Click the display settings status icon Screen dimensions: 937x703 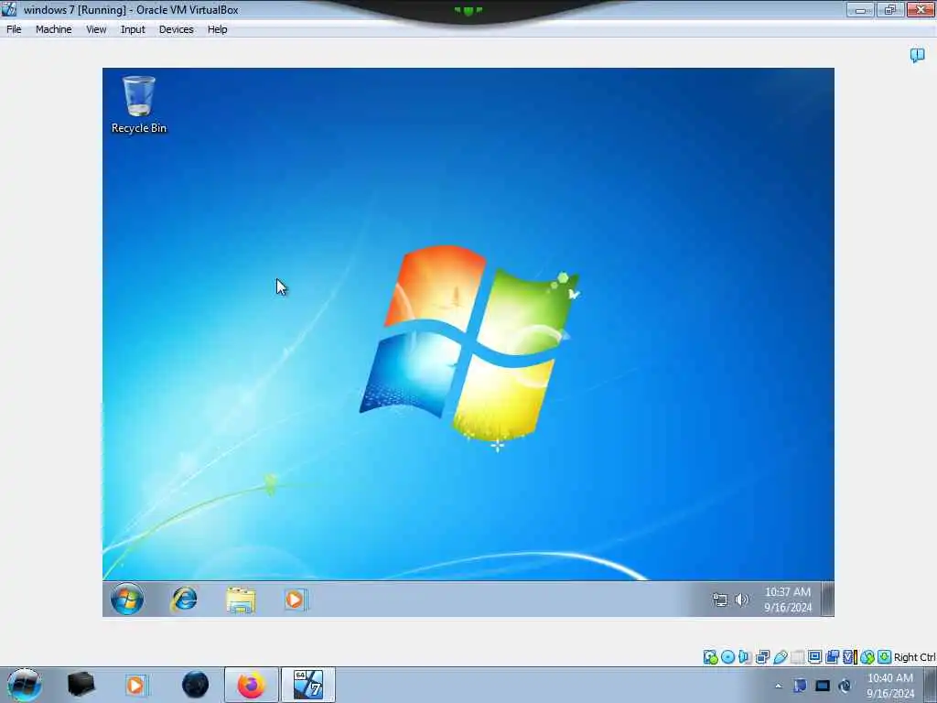tap(814, 657)
